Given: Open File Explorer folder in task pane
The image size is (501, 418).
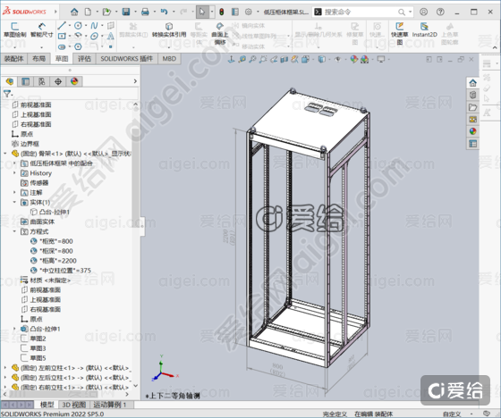Looking at the screenshot, I should point(473,107).
